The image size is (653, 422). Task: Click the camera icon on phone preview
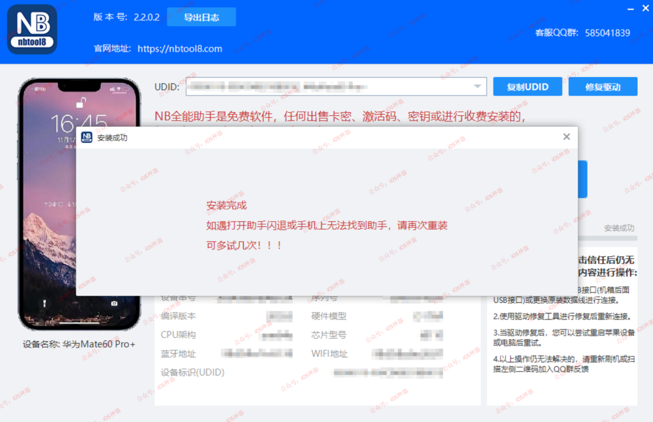pos(114,303)
